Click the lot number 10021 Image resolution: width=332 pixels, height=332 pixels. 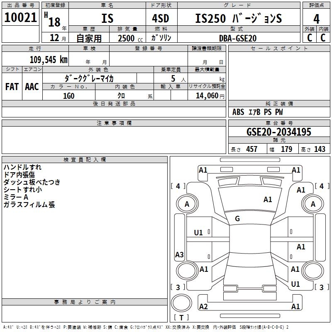click(x=20, y=17)
